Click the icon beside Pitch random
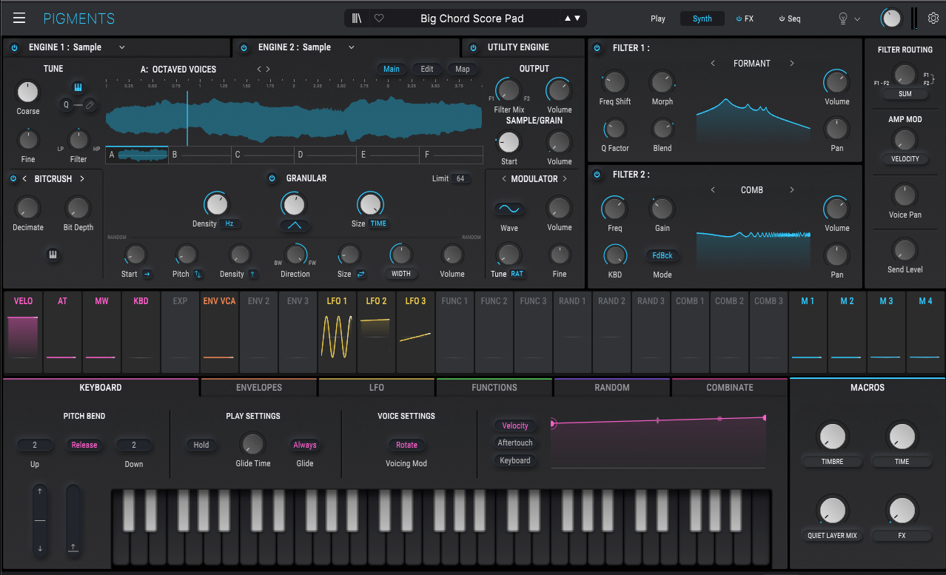 point(198,274)
